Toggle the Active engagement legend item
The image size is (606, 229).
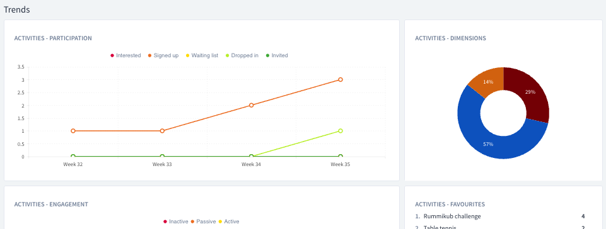click(x=229, y=221)
